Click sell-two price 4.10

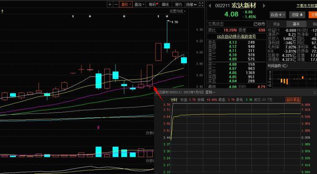click(233, 55)
